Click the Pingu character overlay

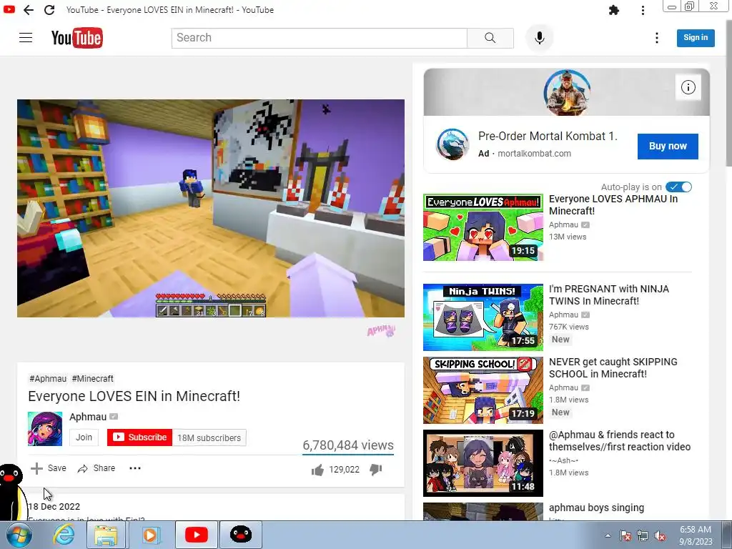pos(11,492)
